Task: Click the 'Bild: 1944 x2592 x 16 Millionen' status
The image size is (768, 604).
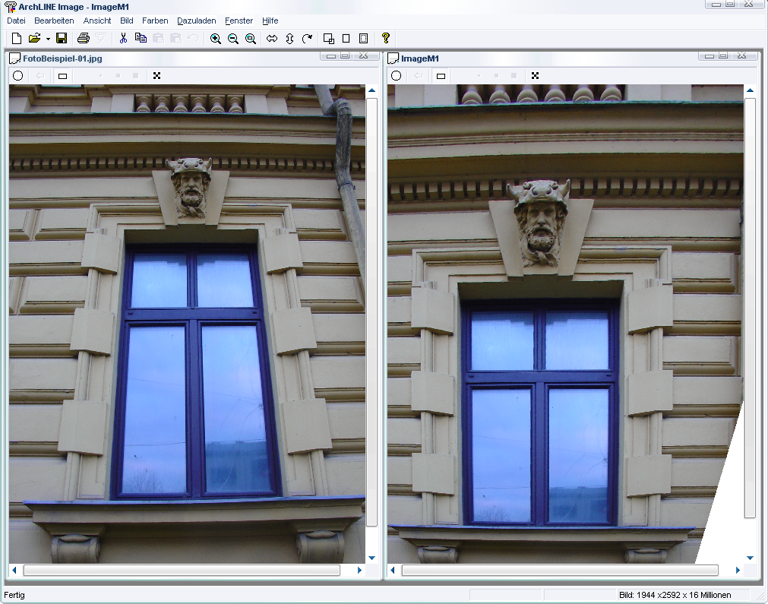Action: [x=675, y=595]
